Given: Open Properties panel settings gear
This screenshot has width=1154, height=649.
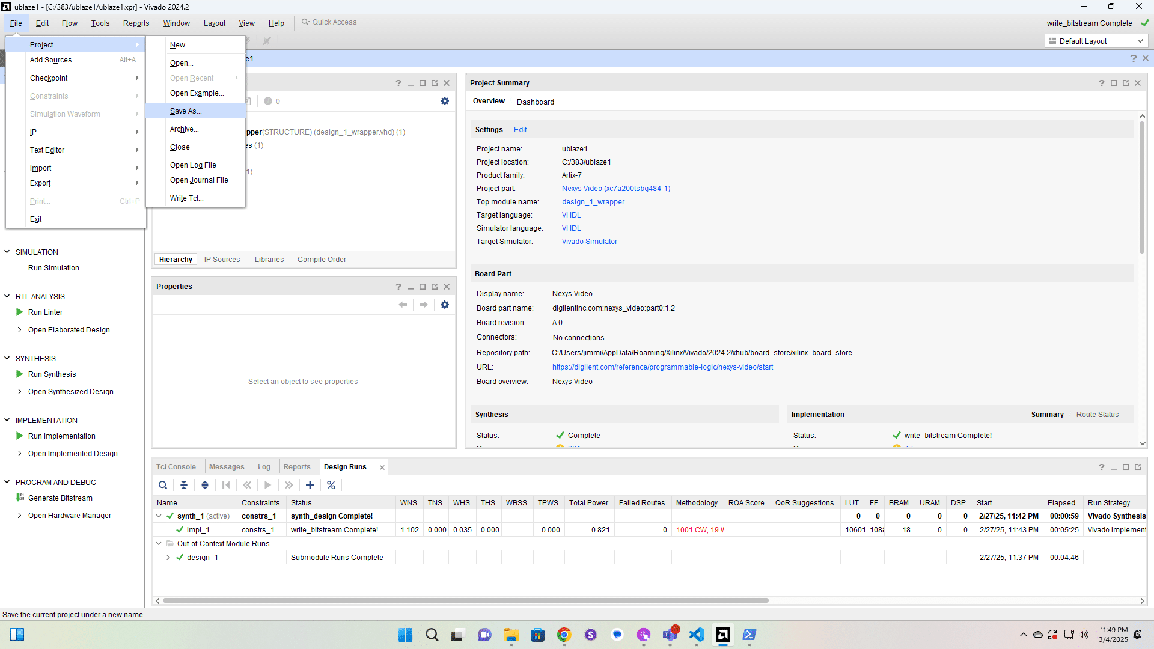Looking at the screenshot, I should point(445,305).
